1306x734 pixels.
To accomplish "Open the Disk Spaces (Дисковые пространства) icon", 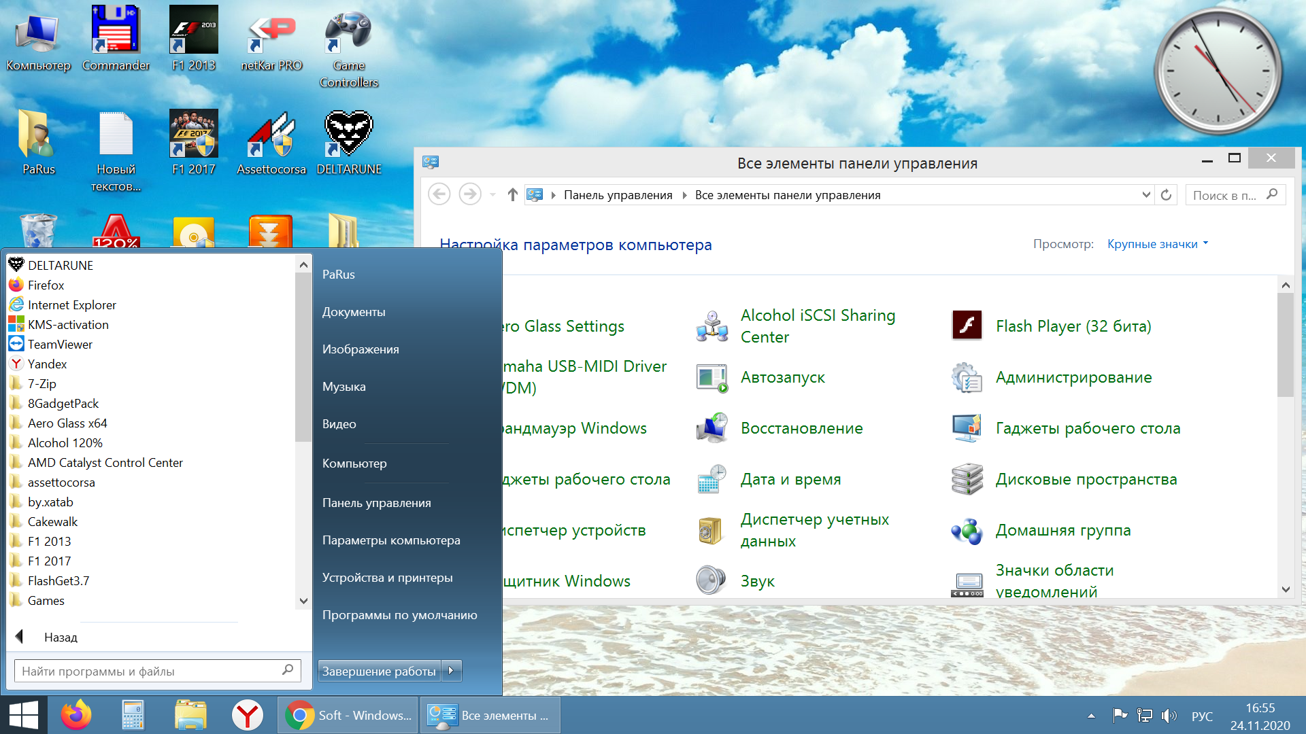I will [967, 479].
